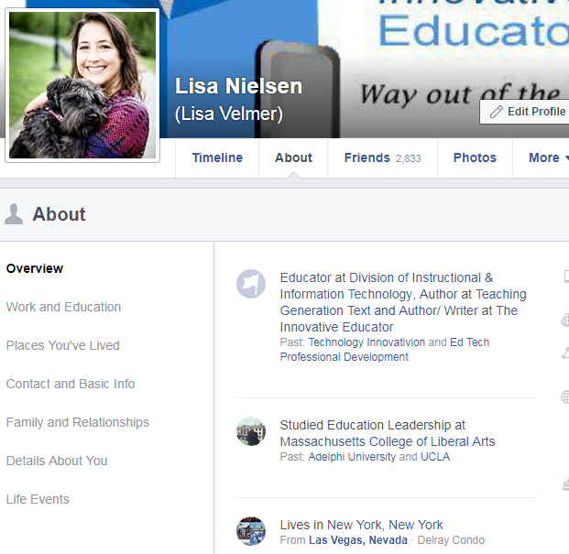The image size is (569, 554).
Task: Click the New York city thumbnail
Action: pyautogui.click(x=251, y=531)
